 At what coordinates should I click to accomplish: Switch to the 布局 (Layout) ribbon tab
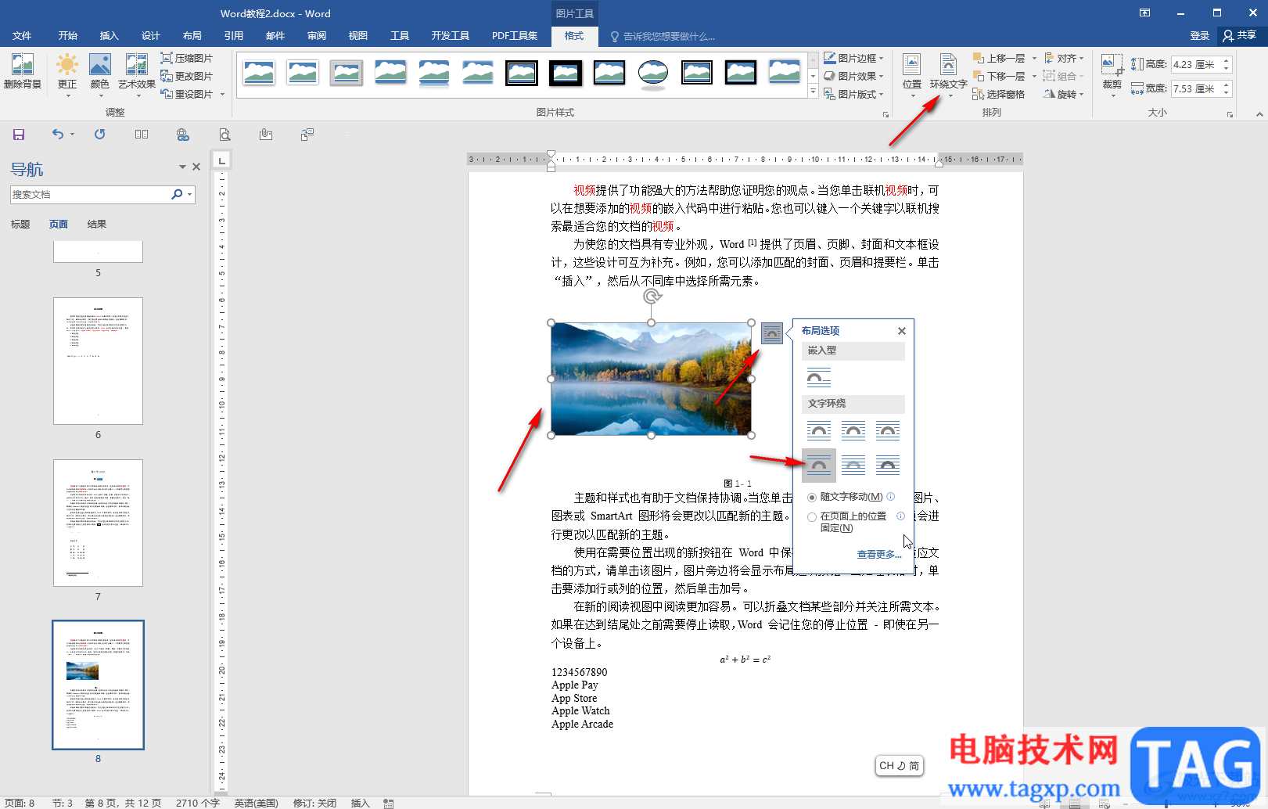click(192, 36)
